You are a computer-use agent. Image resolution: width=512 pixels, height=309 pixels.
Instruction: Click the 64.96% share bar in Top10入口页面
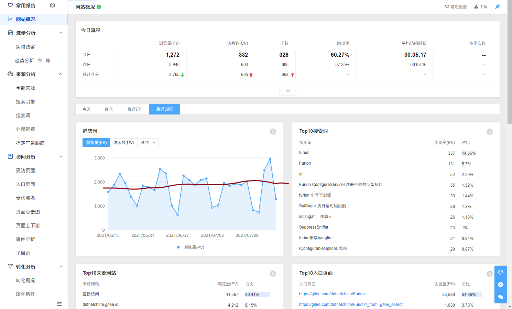(x=472, y=295)
